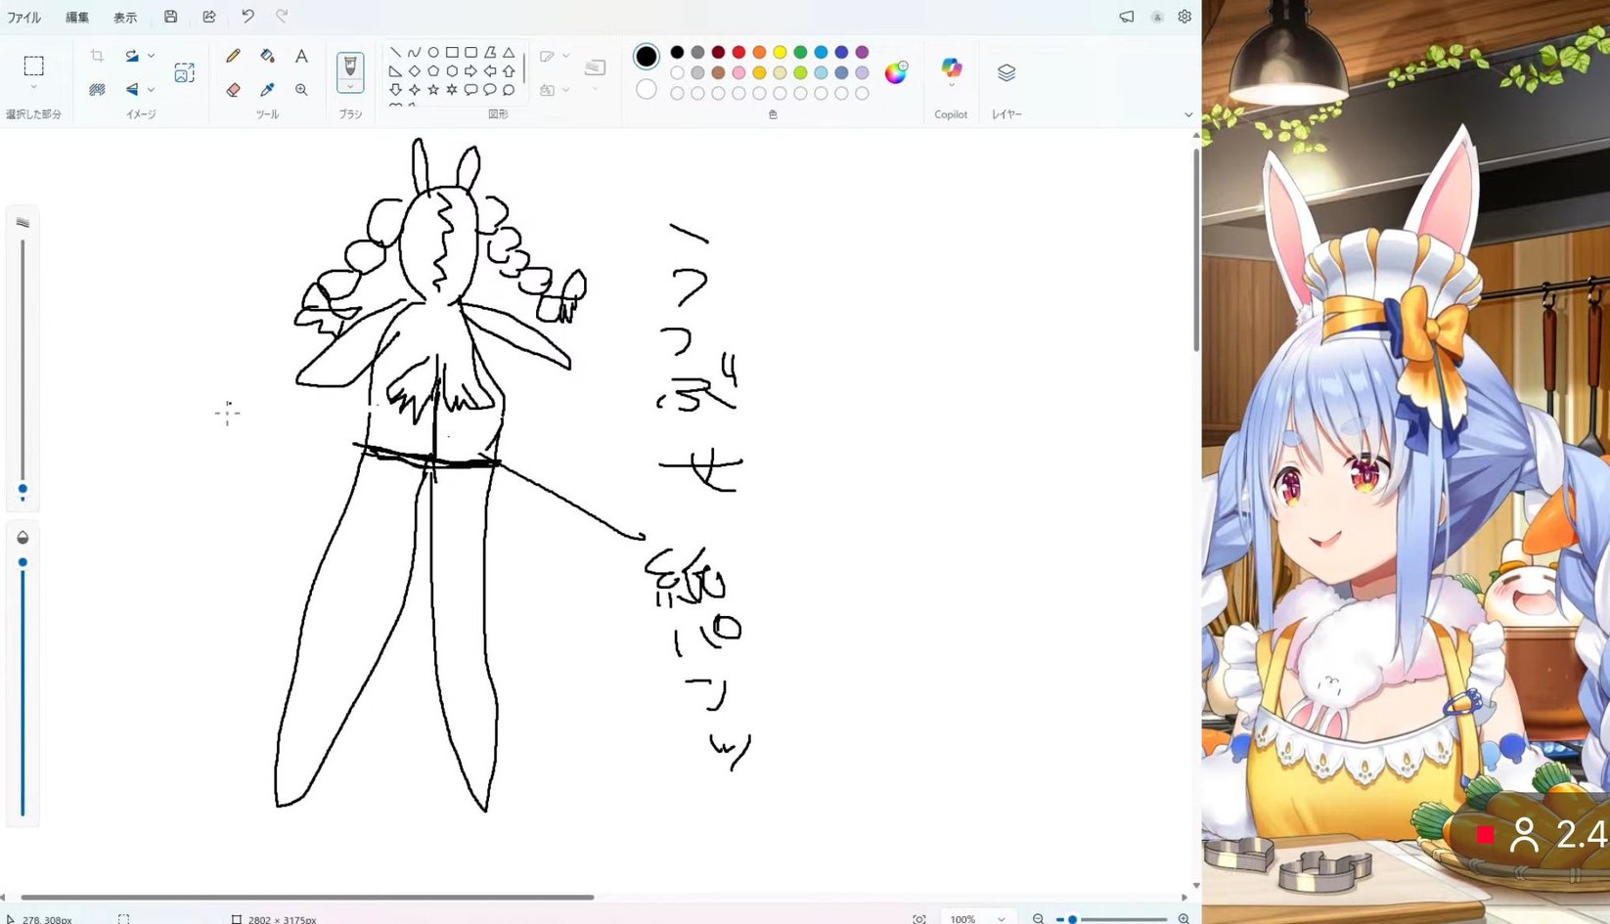Click the Undo arrow
Screen dimensions: 1610x924
point(247,17)
